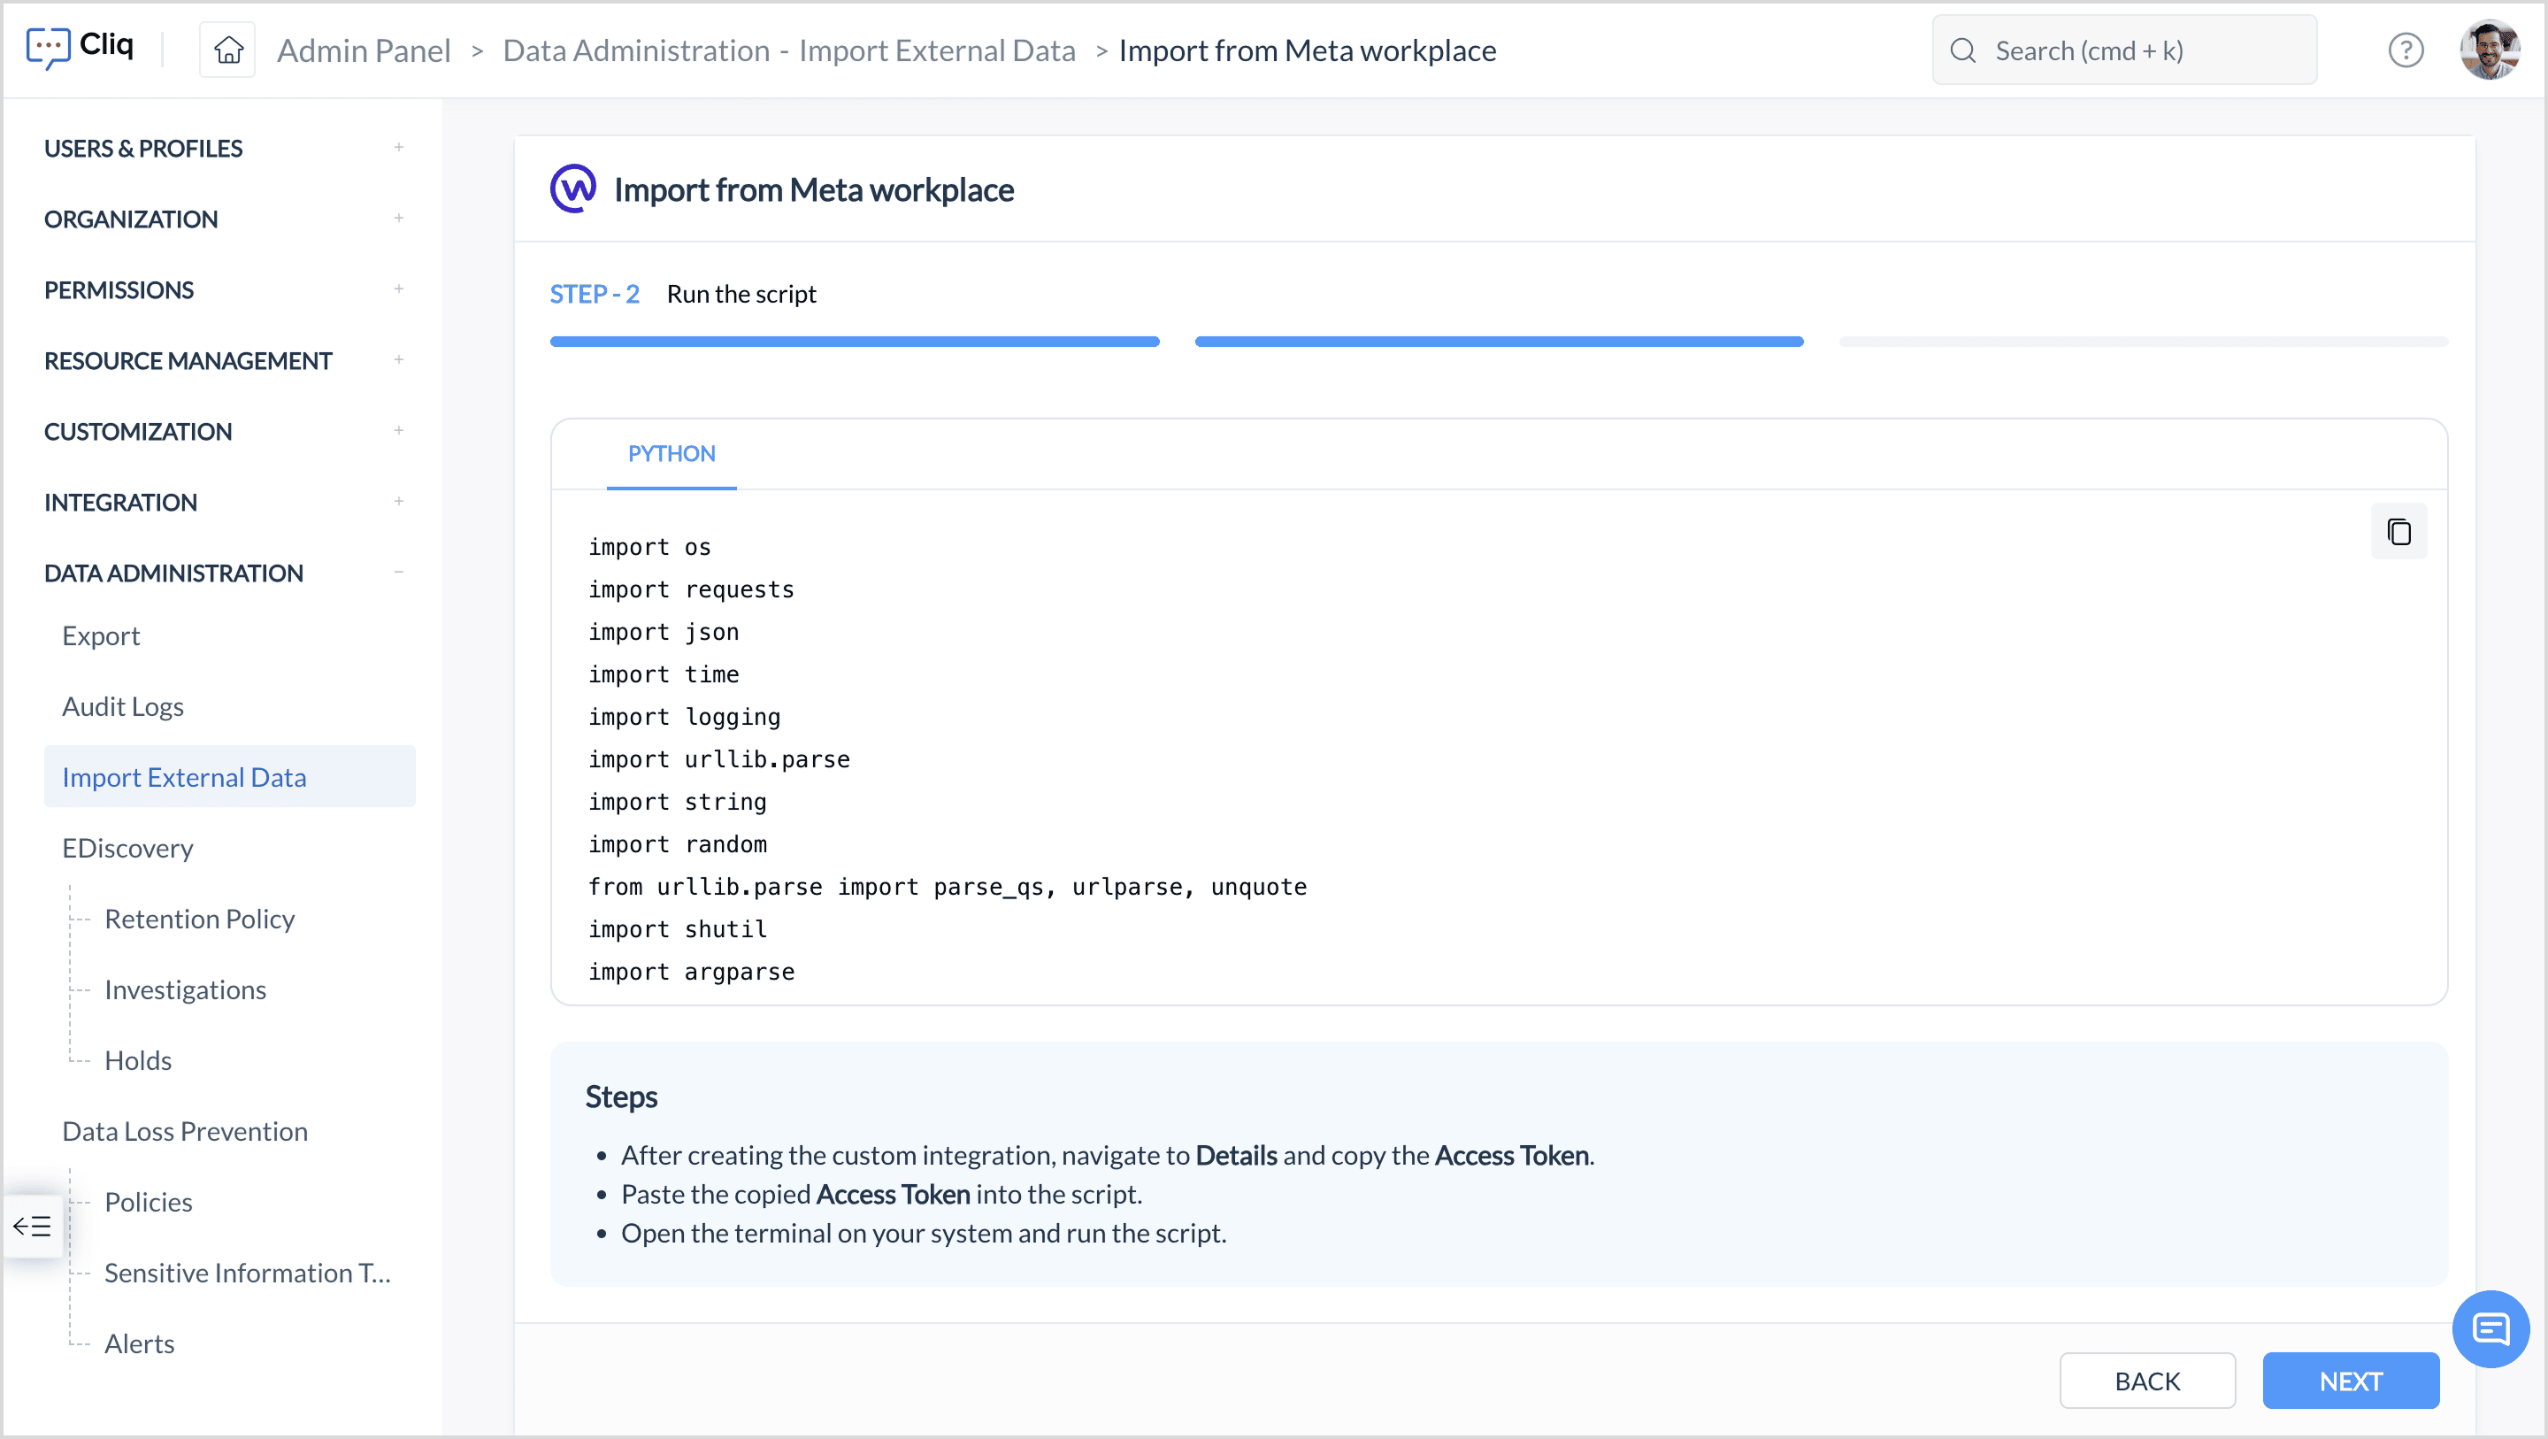
Task: Open Audit Logs in sidebar
Action: tap(123, 705)
